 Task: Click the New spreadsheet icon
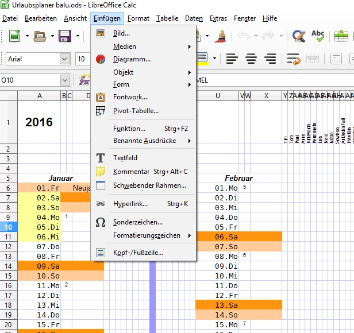click(14, 36)
